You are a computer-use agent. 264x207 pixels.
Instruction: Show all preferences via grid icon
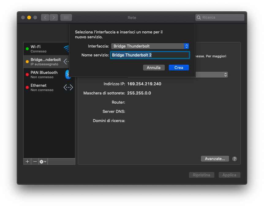pyautogui.click(x=66, y=17)
